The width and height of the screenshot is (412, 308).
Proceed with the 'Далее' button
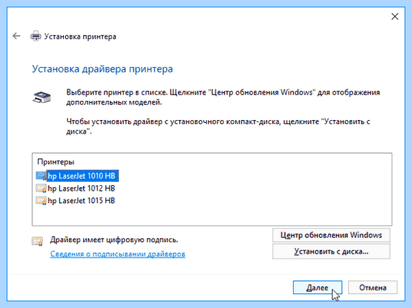point(317,287)
